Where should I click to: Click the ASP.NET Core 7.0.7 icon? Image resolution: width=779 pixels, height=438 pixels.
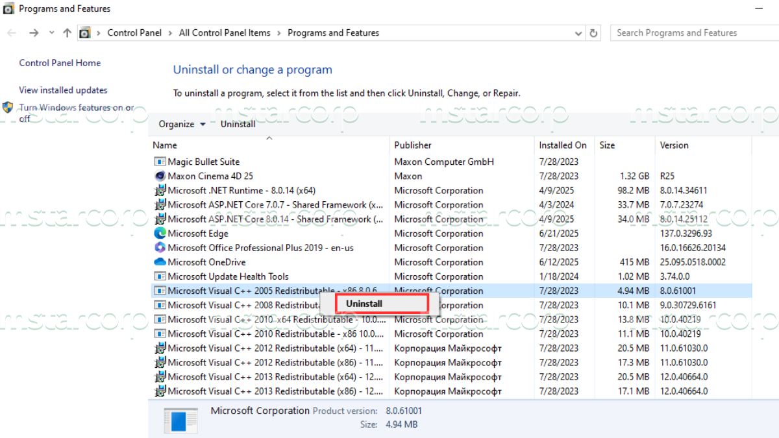coord(160,205)
